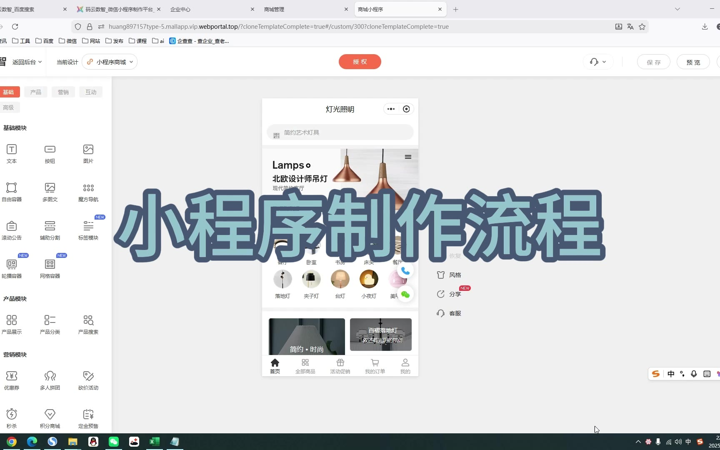The width and height of the screenshot is (720, 450).
Task: Add the 图片 image module
Action: click(88, 154)
